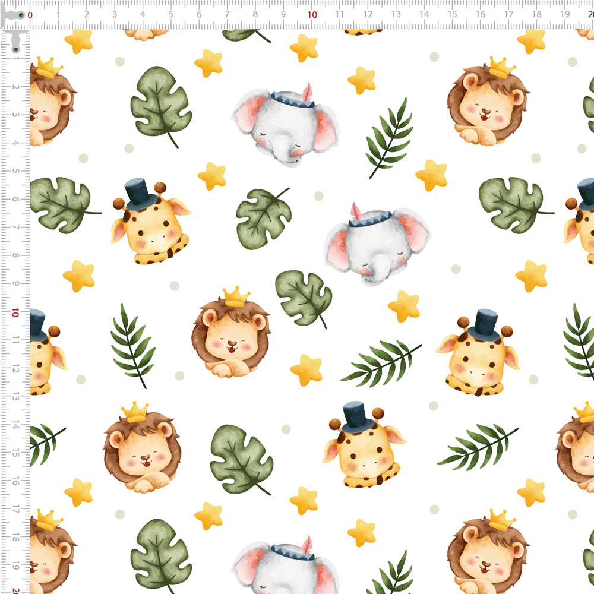Viewport: 594px width, 594px height.
Task: Click number 4 on the vertical ruler
Action: [15, 143]
